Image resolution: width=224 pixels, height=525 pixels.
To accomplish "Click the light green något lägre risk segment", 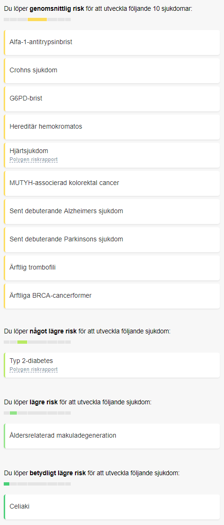I will tap(22, 342).
